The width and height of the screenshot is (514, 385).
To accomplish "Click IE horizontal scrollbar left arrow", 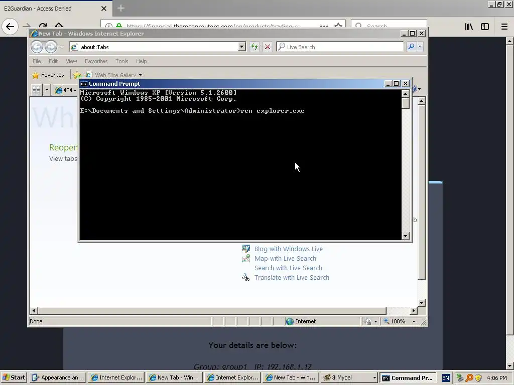I will [34, 310].
